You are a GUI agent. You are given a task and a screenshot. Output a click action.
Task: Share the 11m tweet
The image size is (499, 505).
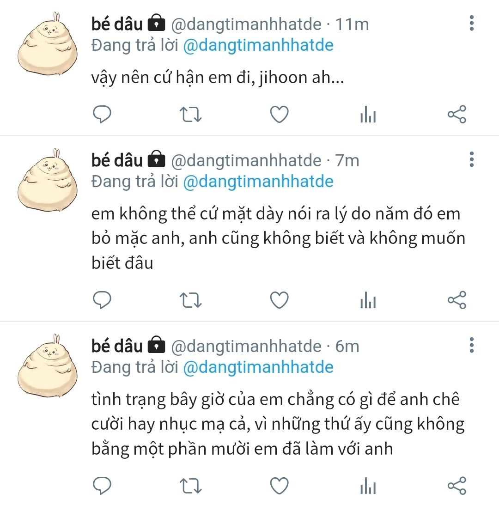point(457,114)
